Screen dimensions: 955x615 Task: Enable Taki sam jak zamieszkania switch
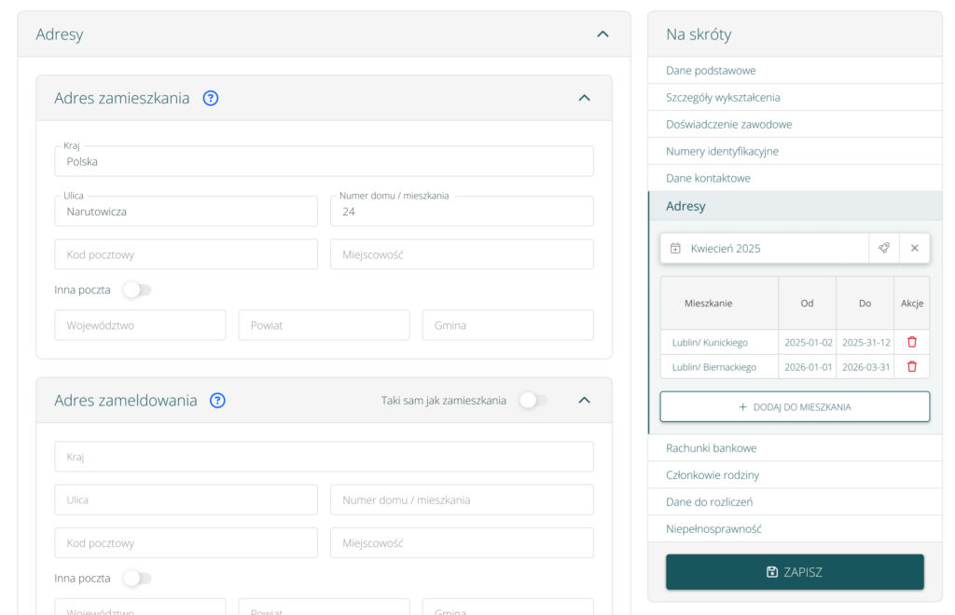533,401
